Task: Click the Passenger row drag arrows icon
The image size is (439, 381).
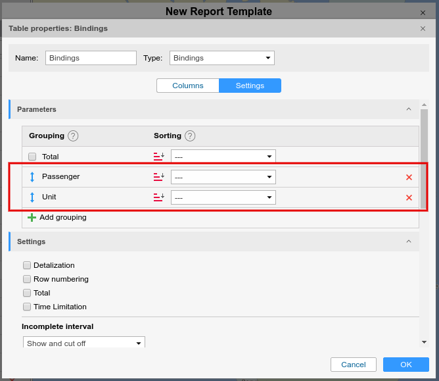Action: [32, 177]
